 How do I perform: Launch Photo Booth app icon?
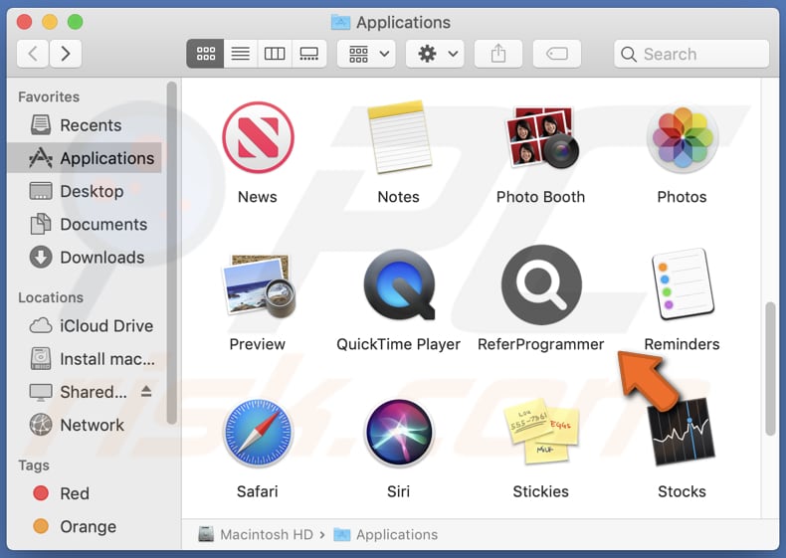pos(541,137)
